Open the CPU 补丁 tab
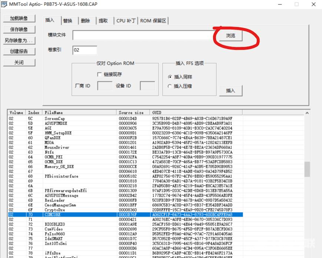Screen dimensions: 322x258 pyautogui.click(x=126, y=21)
